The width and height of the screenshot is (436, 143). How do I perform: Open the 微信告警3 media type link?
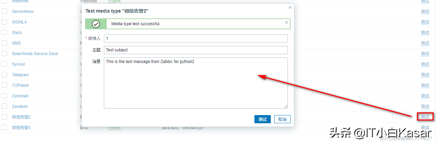21,127
